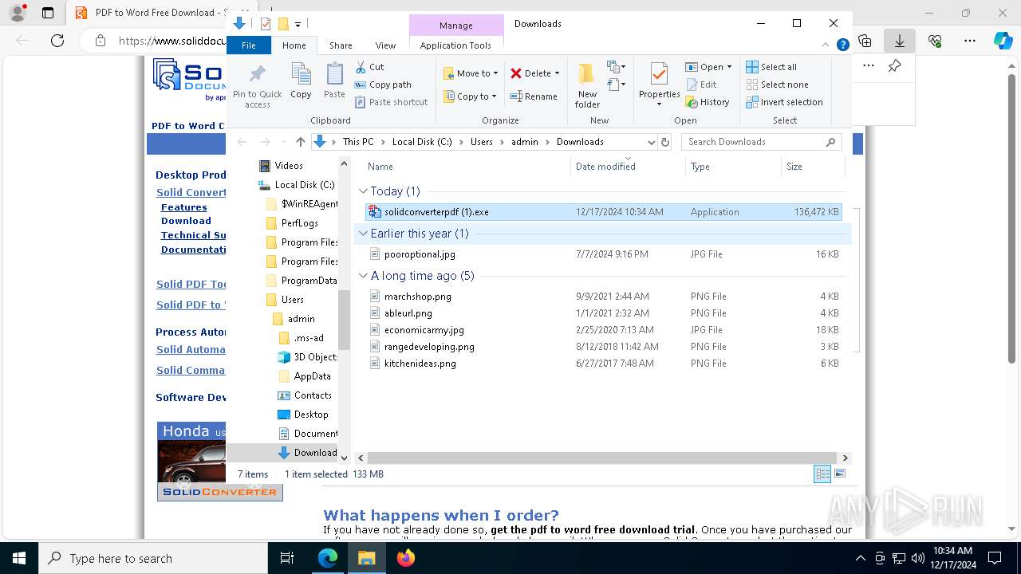Click the Windows Start button
The width and height of the screenshot is (1021, 574).
[x=19, y=558]
